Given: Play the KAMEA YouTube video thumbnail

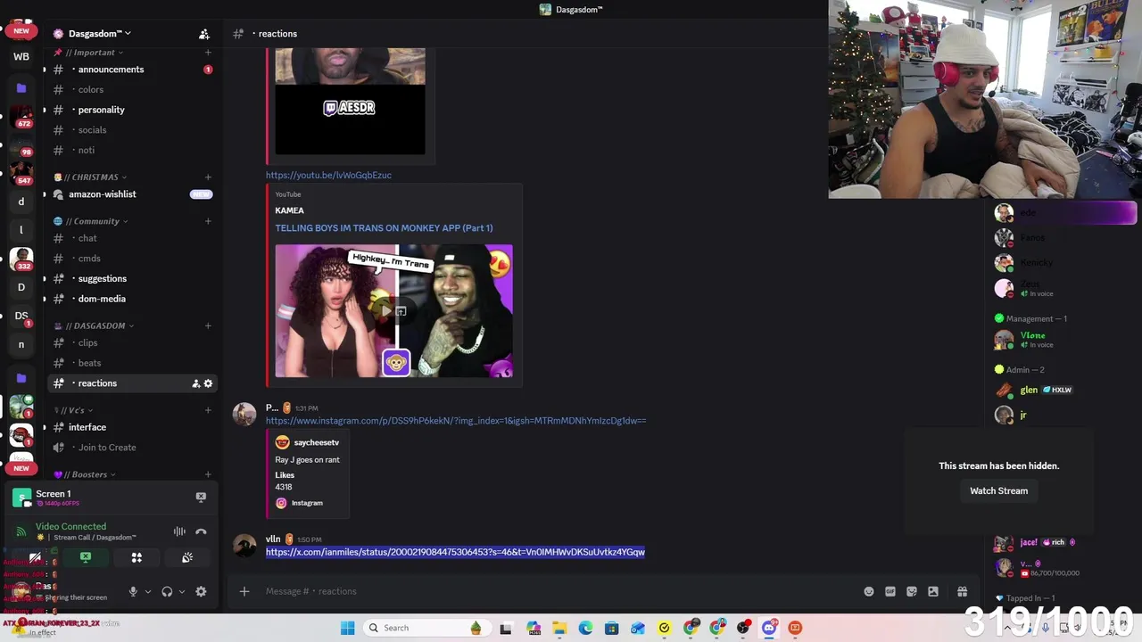Looking at the screenshot, I should pos(393,310).
